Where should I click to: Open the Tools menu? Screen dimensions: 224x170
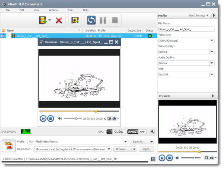[x=70, y=10]
